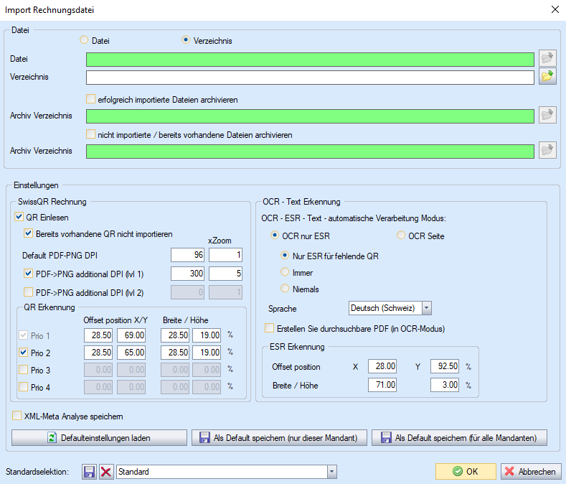Screen dimensions: 566x484
Task: Click into the Verzeichnis text input field
Action: 310,78
